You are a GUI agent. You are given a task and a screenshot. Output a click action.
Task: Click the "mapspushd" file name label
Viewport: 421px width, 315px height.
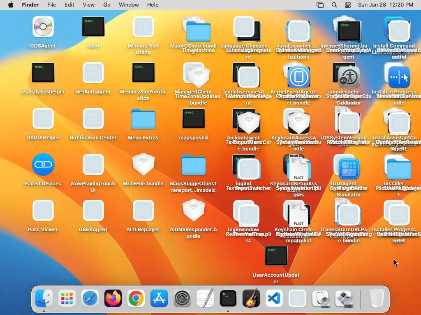[x=194, y=138]
